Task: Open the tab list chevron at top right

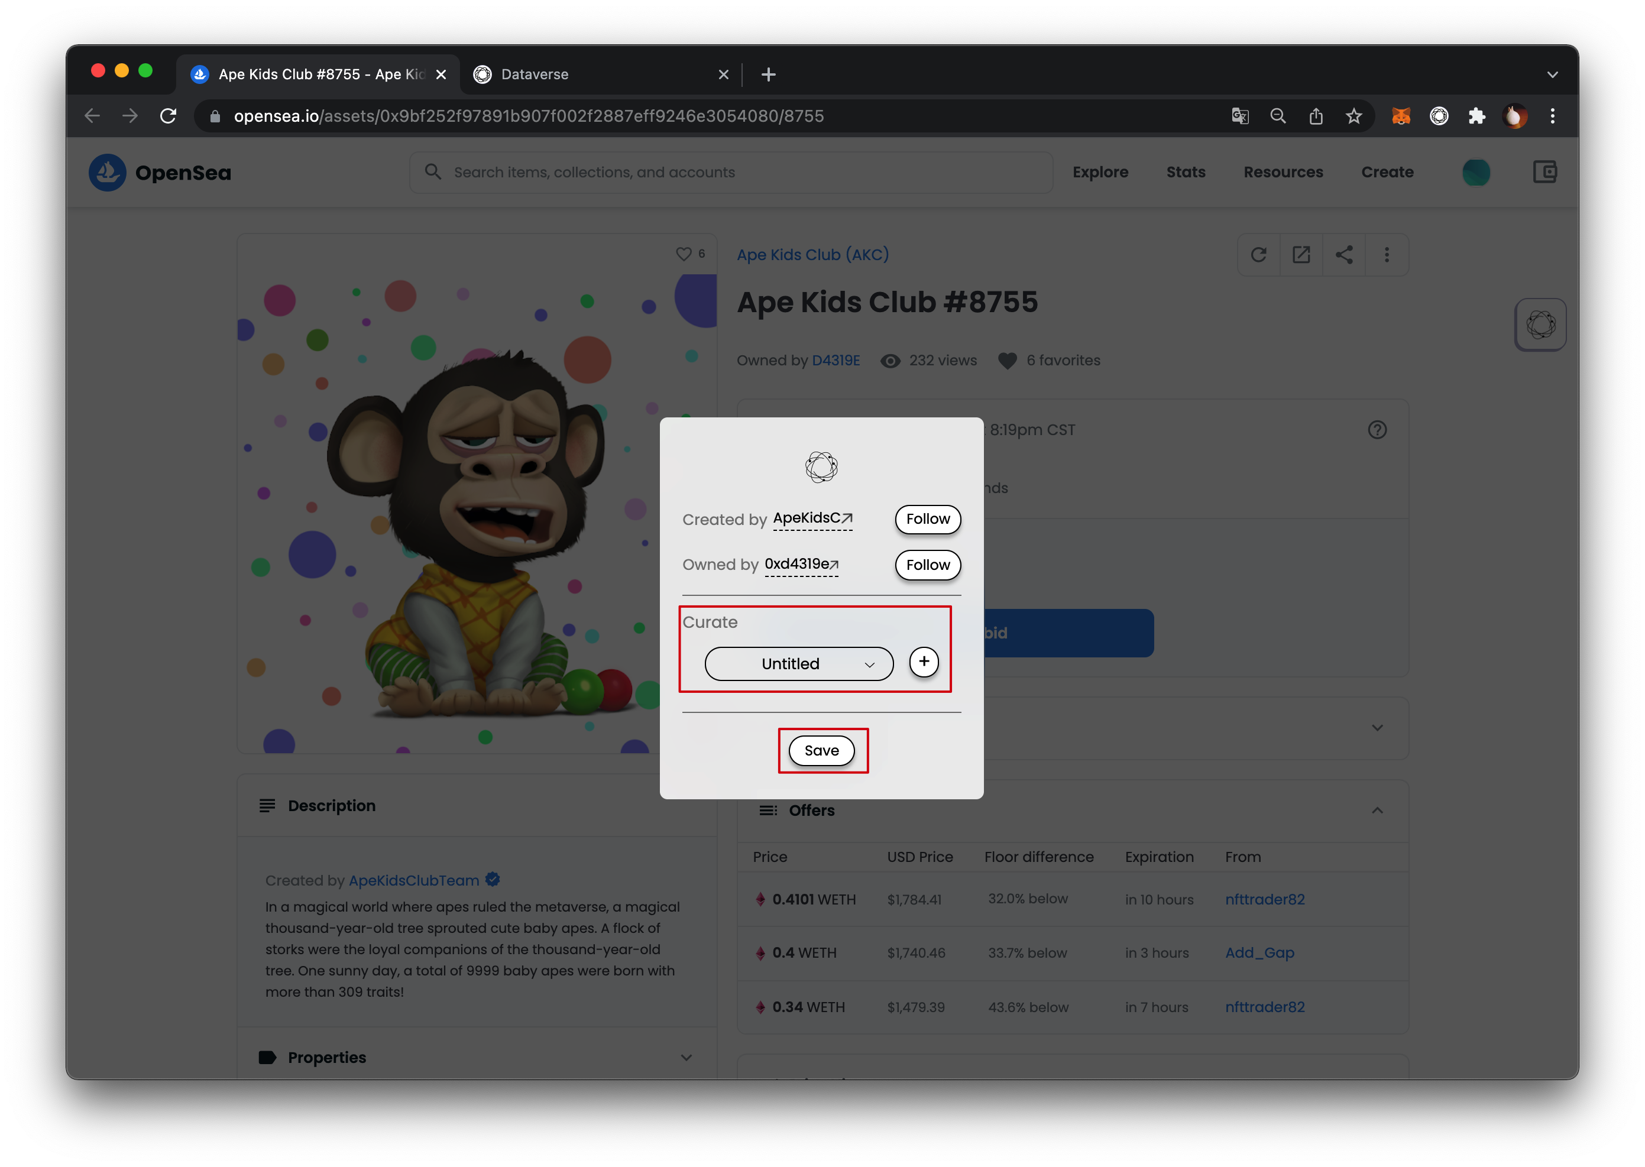Action: (x=1552, y=74)
